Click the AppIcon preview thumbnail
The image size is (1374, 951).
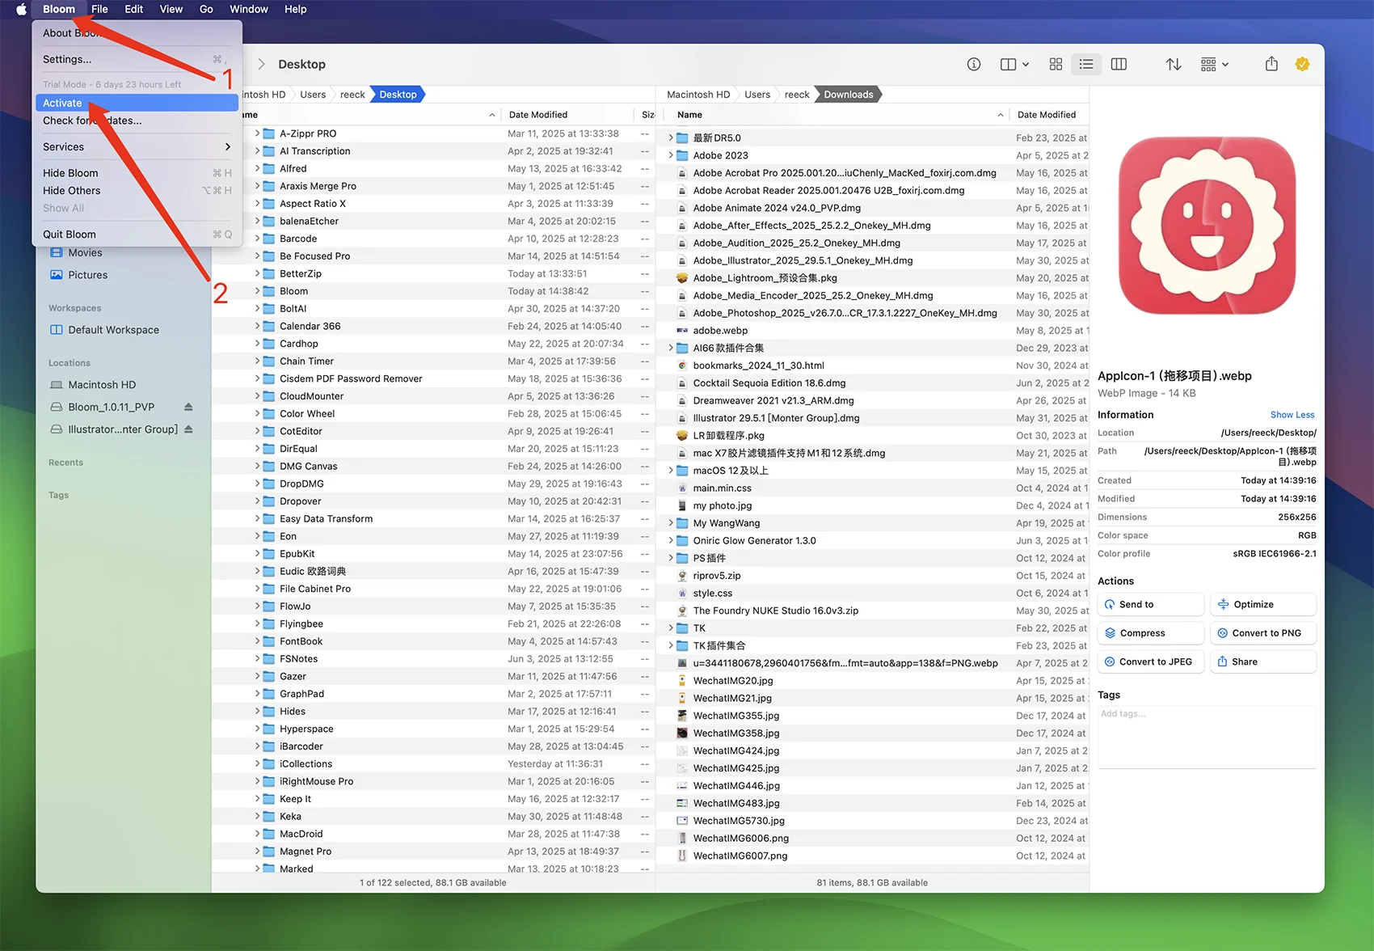pos(1207,226)
